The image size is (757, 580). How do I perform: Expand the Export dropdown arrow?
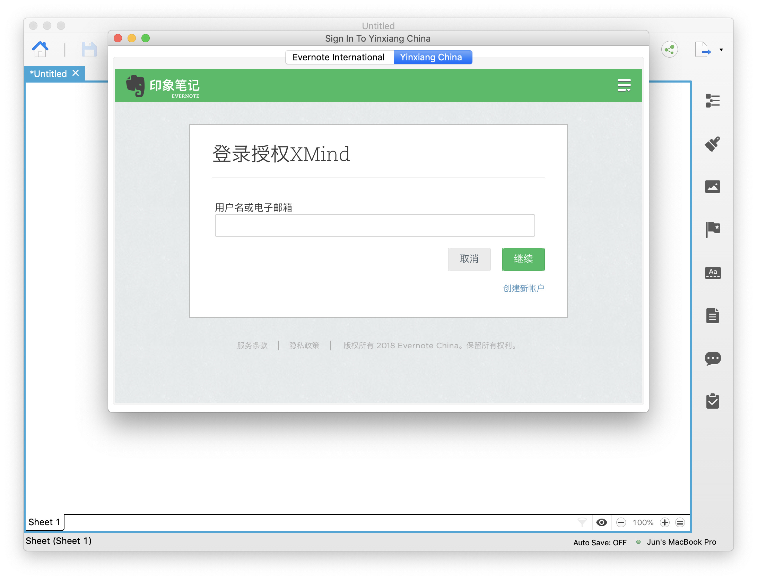[x=721, y=50]
